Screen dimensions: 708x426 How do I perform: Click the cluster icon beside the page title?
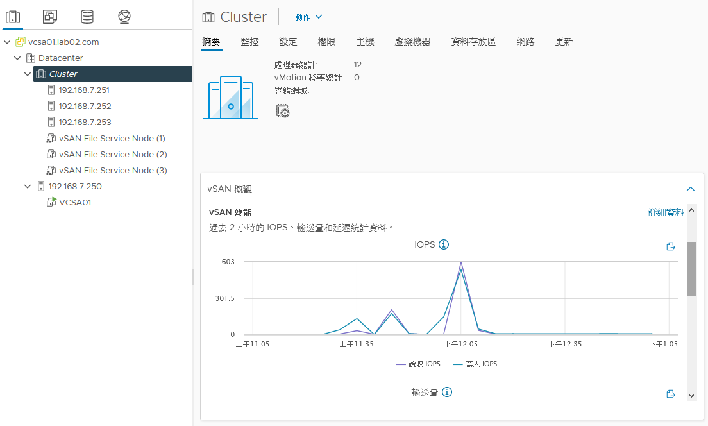click(208, 17)
